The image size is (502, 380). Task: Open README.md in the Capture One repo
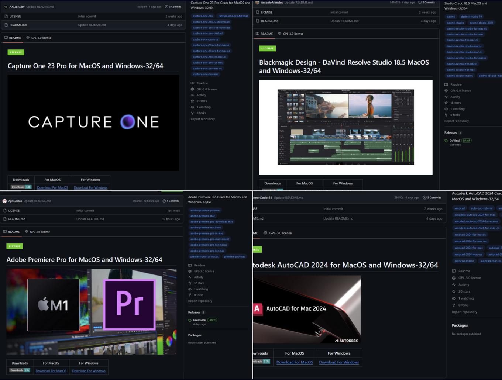click(18, 25)
